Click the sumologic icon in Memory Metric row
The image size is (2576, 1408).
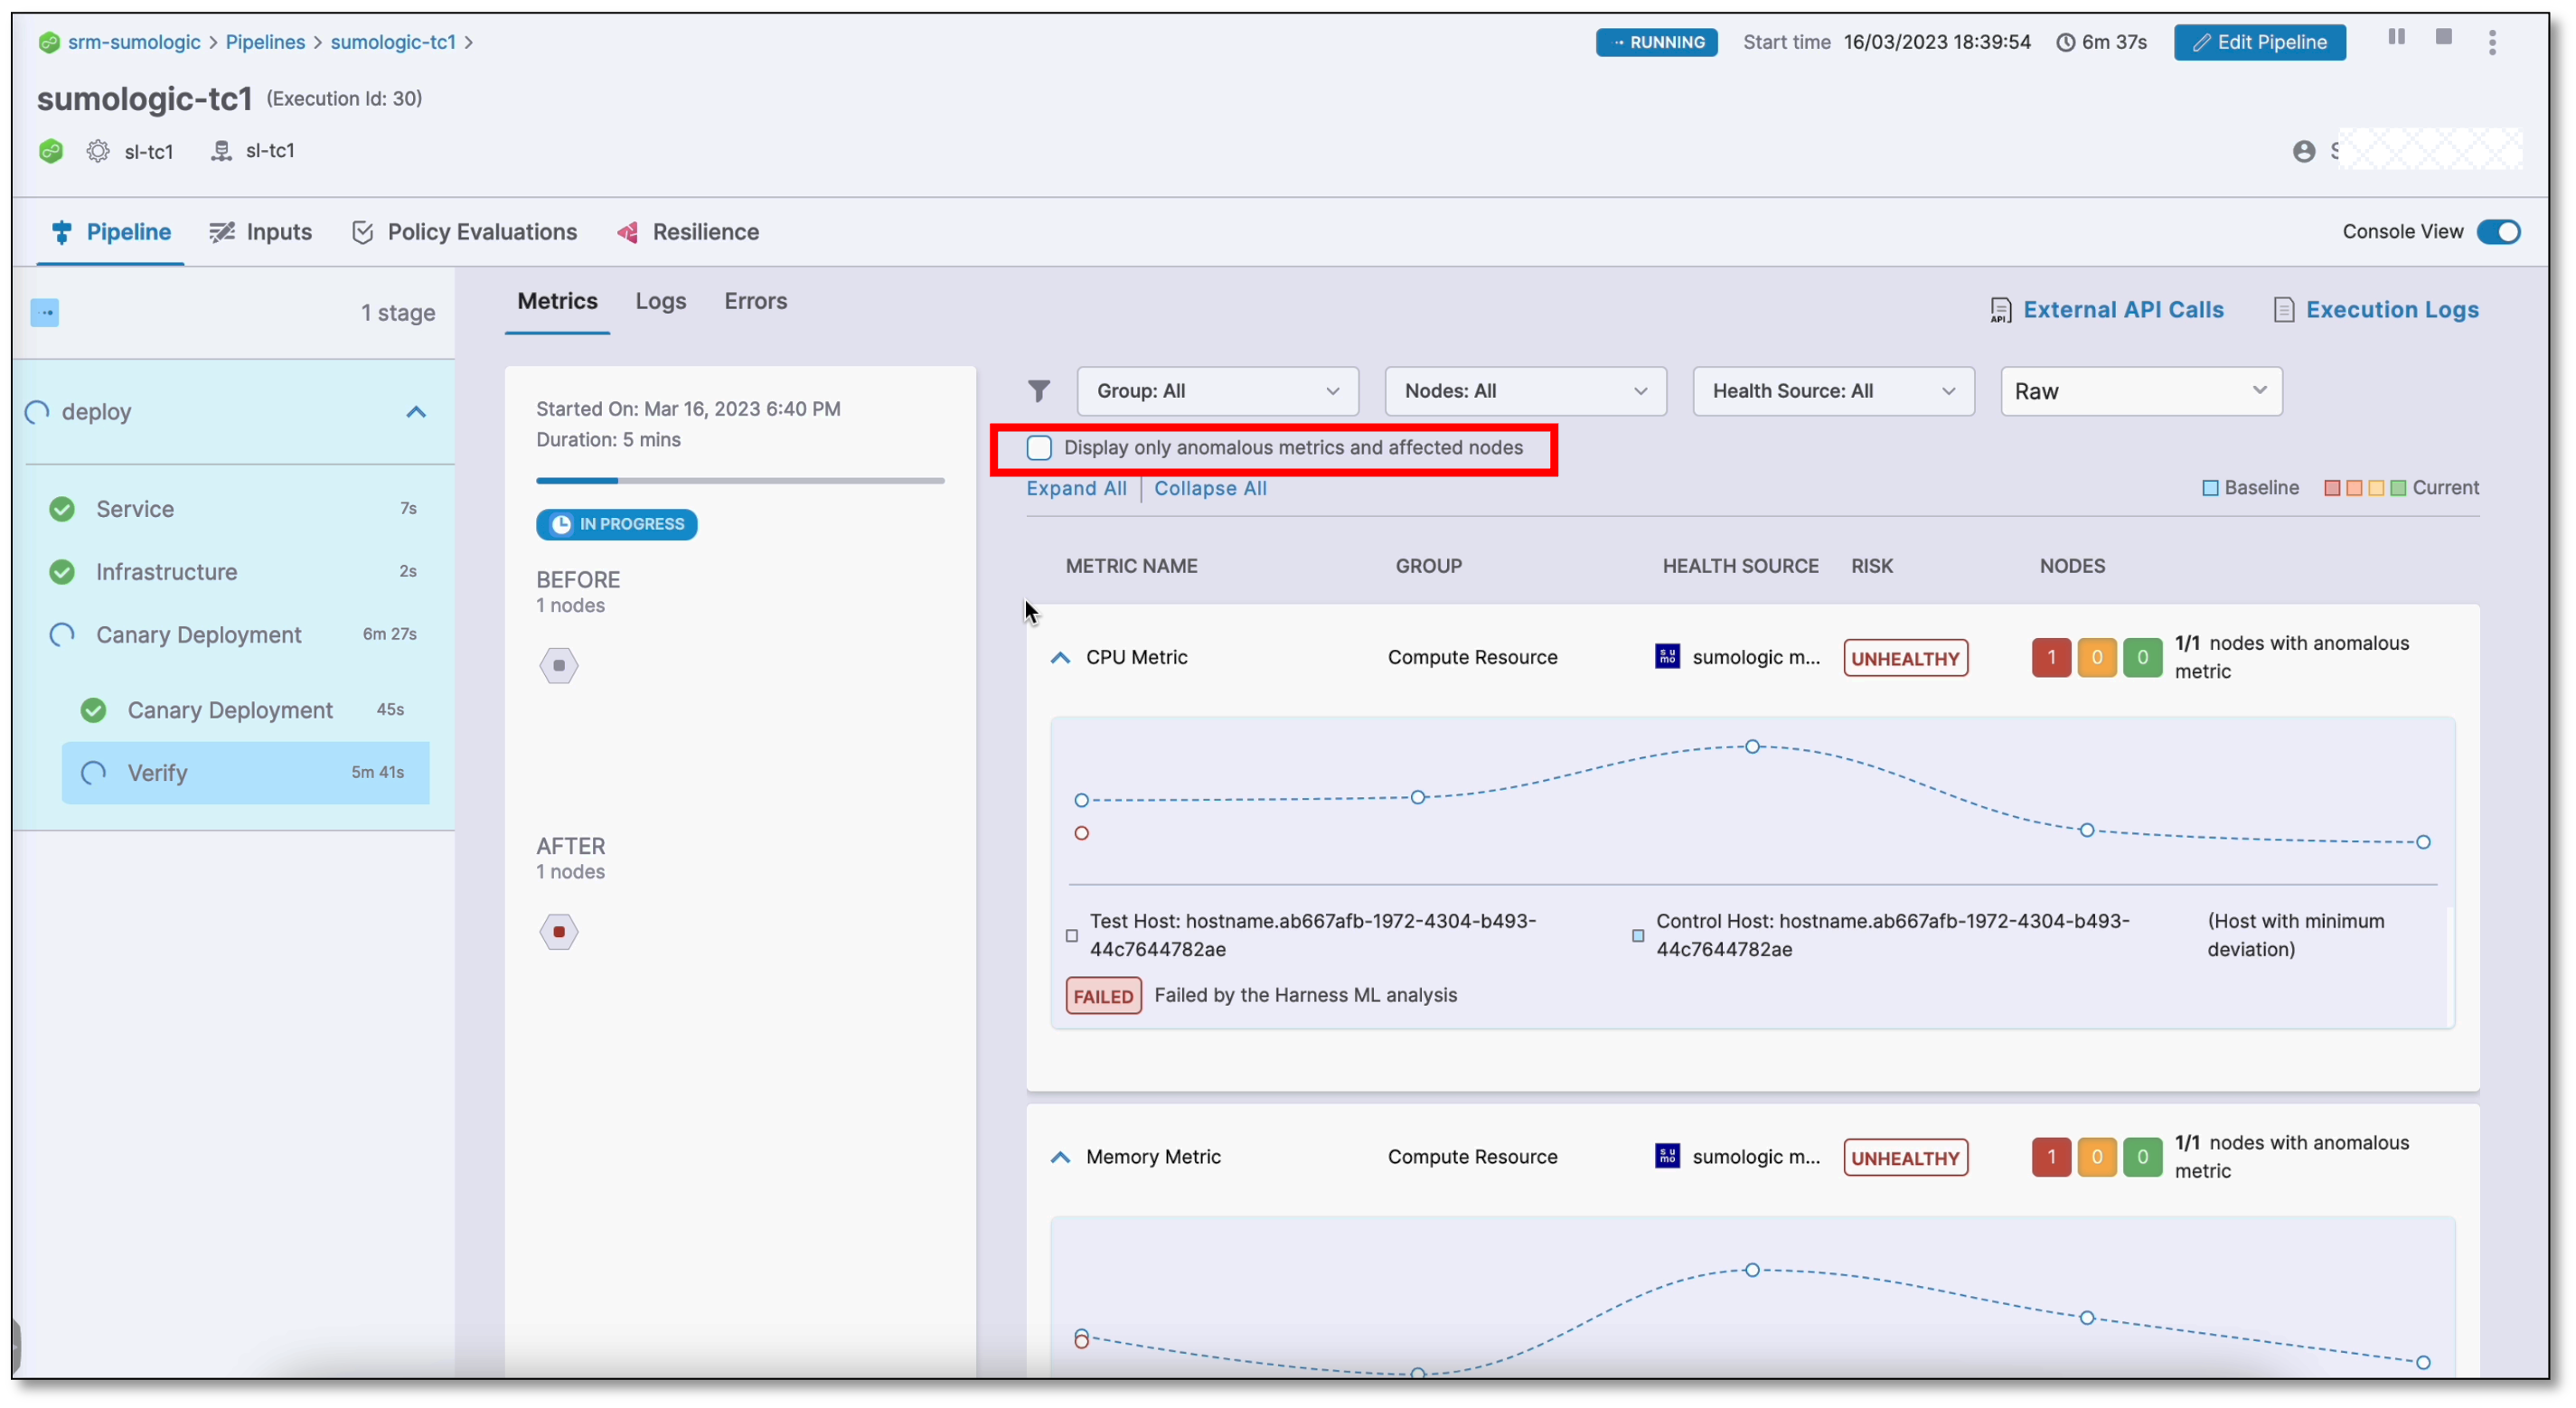coord(1667,1156)
